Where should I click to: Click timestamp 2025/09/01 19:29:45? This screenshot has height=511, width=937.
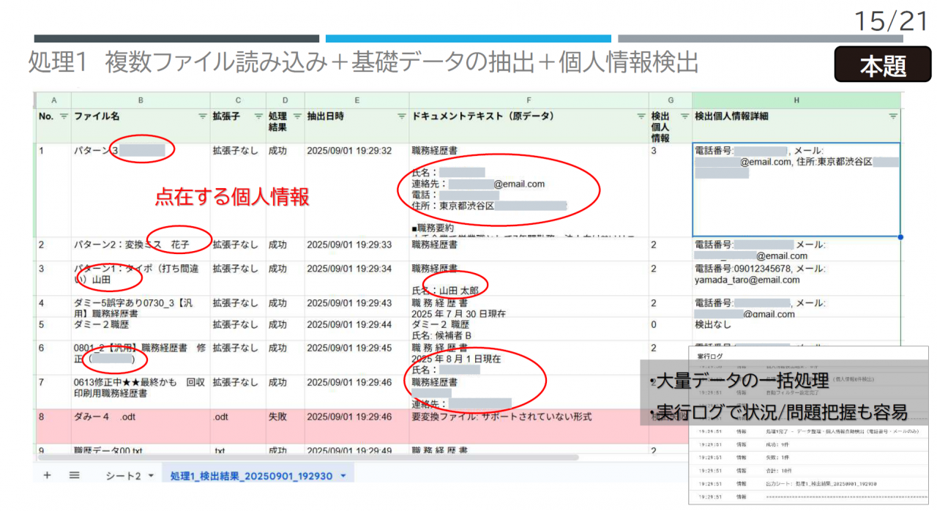click(349, 348)
